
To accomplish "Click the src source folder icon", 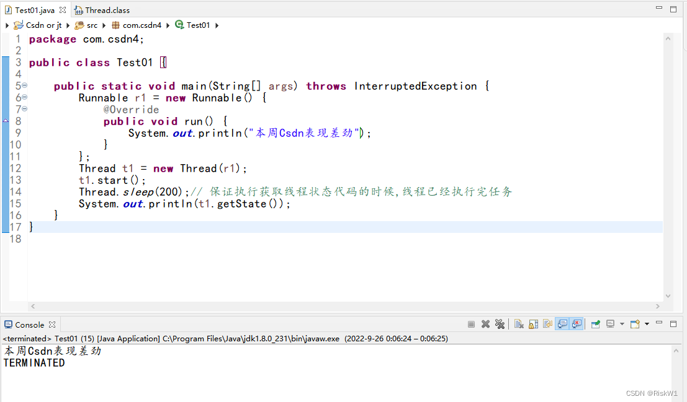I will click(x=79, y=25).
